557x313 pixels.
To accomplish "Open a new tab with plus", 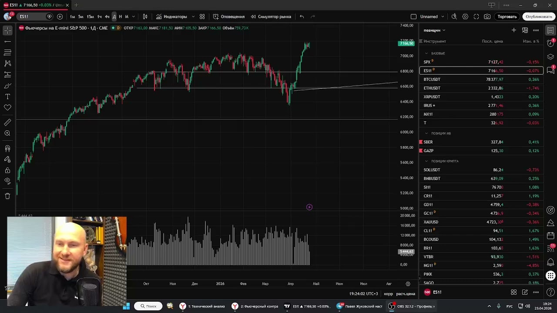I will tap(76, 5).
